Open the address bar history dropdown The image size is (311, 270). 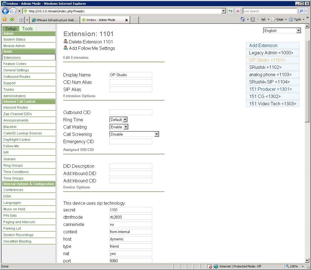[x=224, y=11]
